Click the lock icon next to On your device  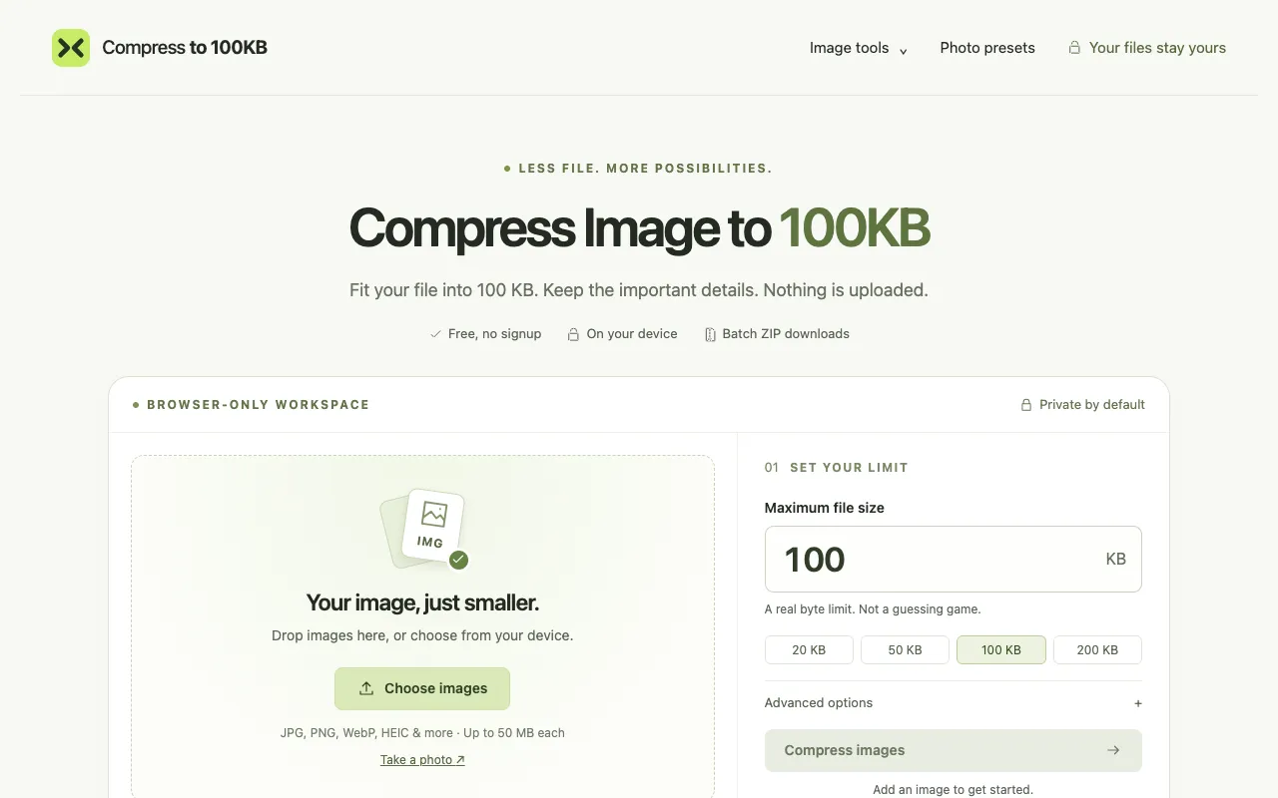573,334
